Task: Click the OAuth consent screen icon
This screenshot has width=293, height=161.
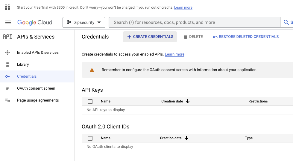Action: [x=7, y=88]
